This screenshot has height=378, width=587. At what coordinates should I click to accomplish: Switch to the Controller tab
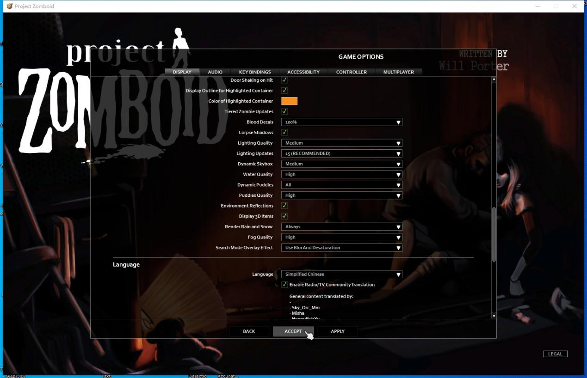point(352,72)
